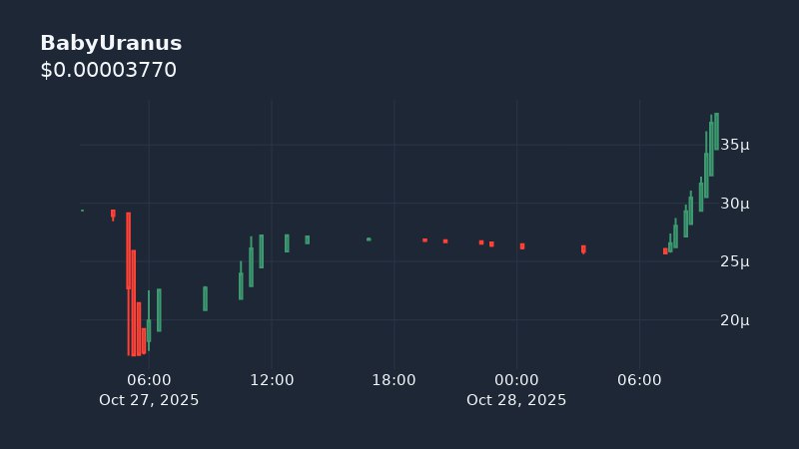Click the Oct 27, 2025 date label

coord(149,400)
